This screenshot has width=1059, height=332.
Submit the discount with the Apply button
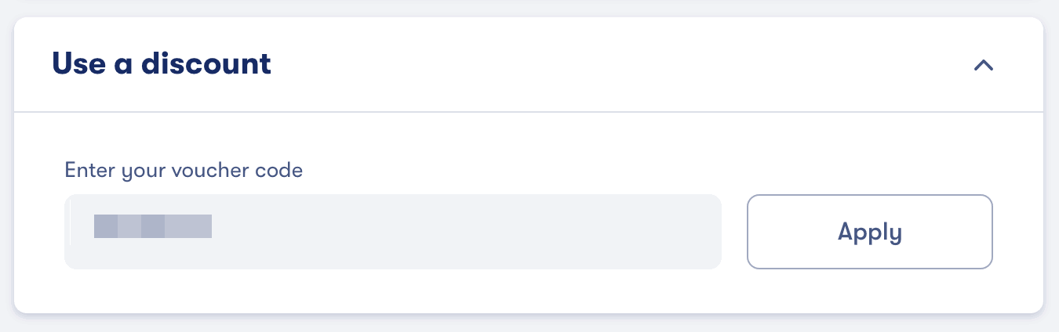coord(869,232)
